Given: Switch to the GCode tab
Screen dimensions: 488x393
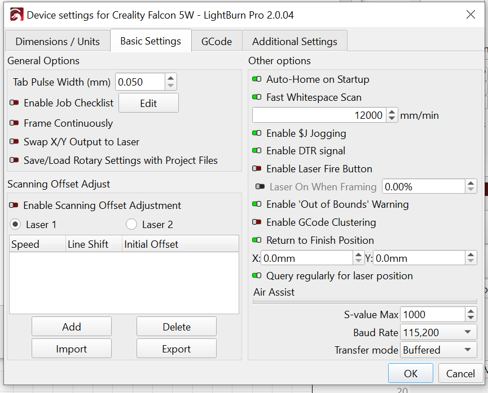Looking at the screenshot, I should point(217,42).
